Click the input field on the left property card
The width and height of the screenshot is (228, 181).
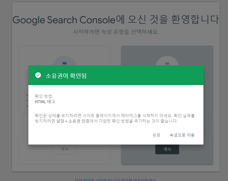26,125
